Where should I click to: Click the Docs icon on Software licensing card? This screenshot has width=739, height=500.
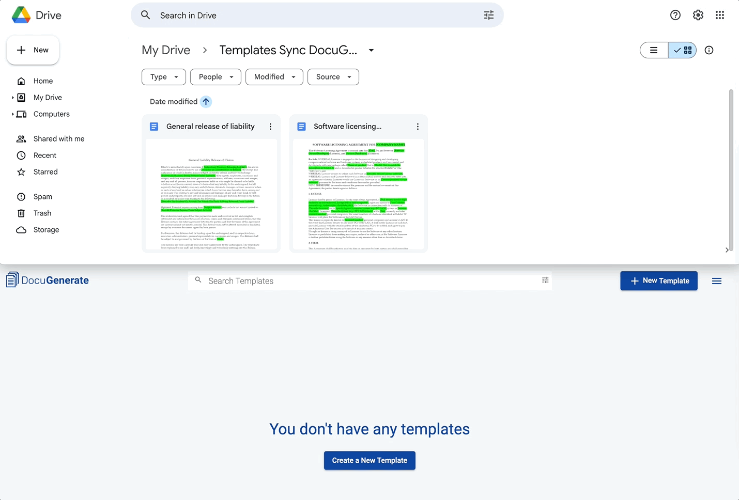301,127
